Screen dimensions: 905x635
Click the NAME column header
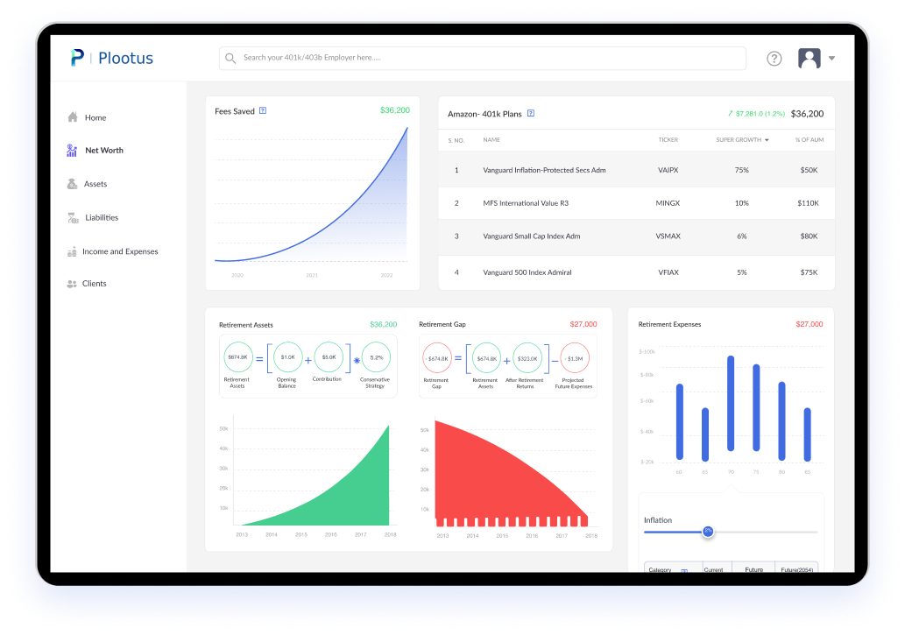[x=491, y=140]
